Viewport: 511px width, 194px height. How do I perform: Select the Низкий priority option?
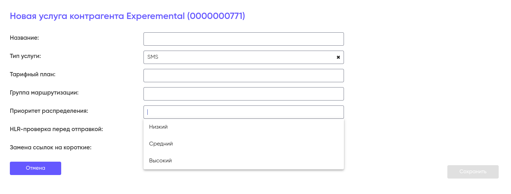click(158, 127)
